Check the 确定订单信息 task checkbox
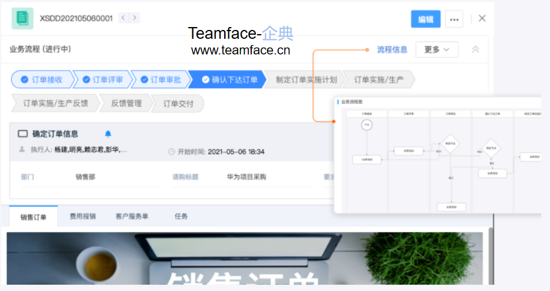 coord(23,133)
